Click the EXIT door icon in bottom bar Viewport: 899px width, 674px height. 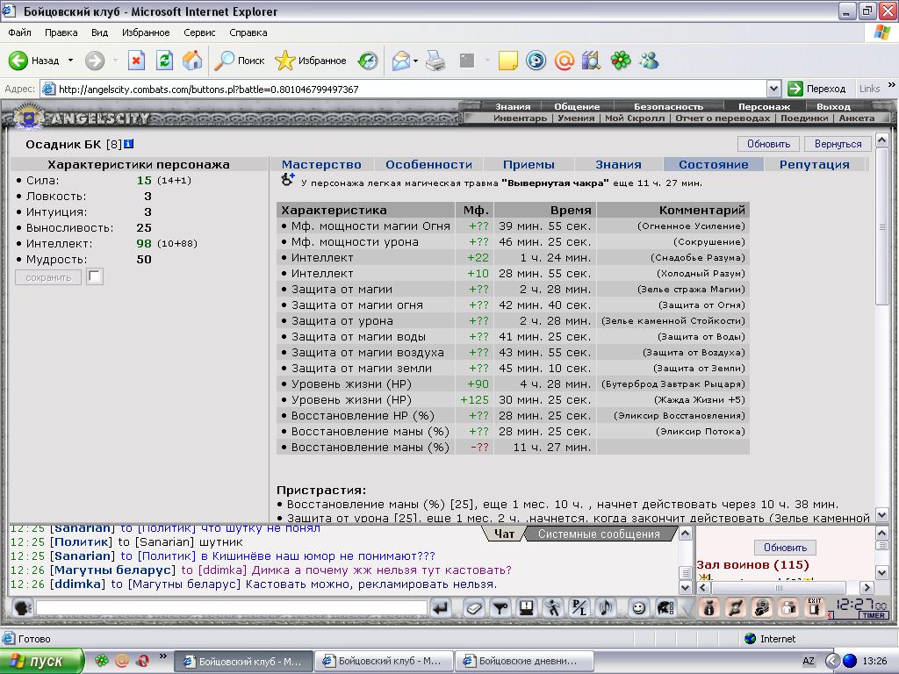[x=814, y=606]
